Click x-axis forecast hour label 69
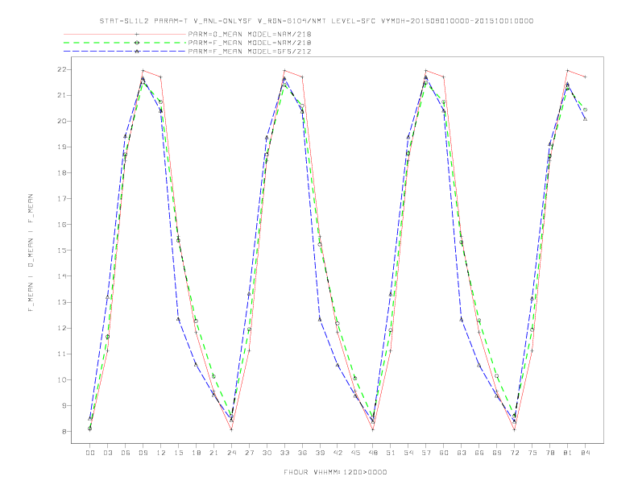The image size is (638, 493). coord(497,453)
